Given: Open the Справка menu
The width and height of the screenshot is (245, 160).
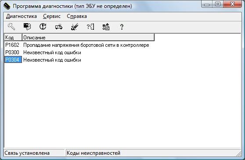Looking at the screenshot, I should point(77,16).
